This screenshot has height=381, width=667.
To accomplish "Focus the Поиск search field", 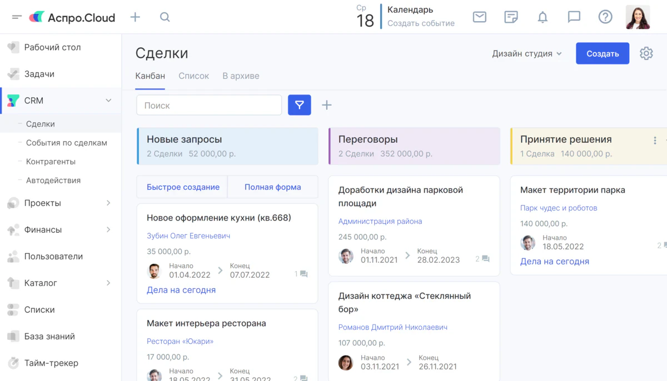I will point(209,105).
